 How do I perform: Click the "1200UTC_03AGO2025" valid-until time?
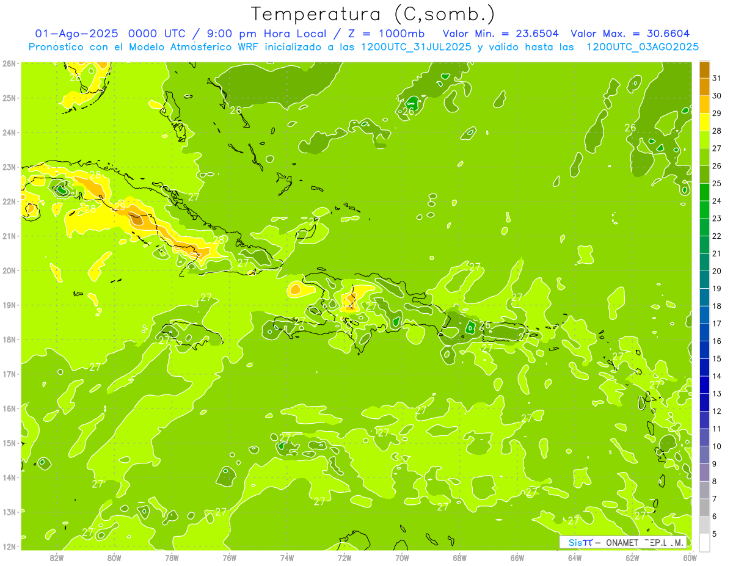pyautogui.click(x=643, y=47)
